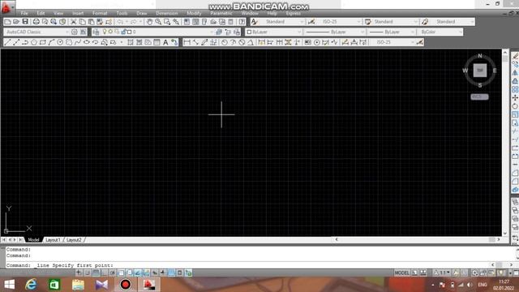
Task: Open the File menu
Action: (x=24, y=13)
